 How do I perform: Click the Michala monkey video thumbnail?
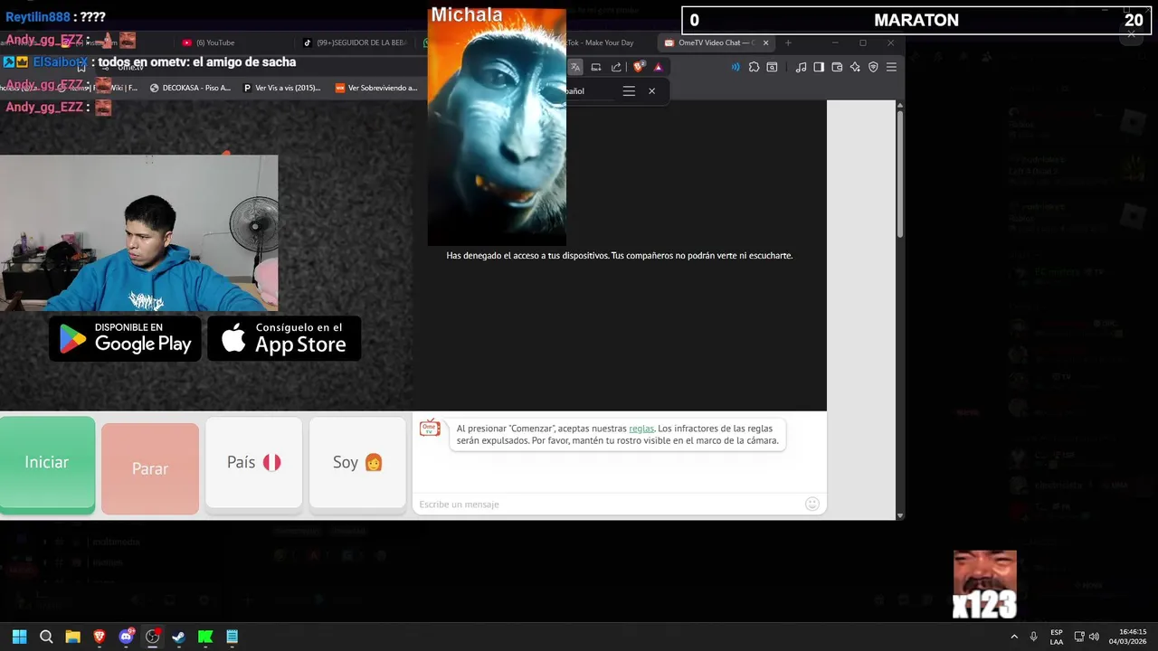(x=497, y=127)
